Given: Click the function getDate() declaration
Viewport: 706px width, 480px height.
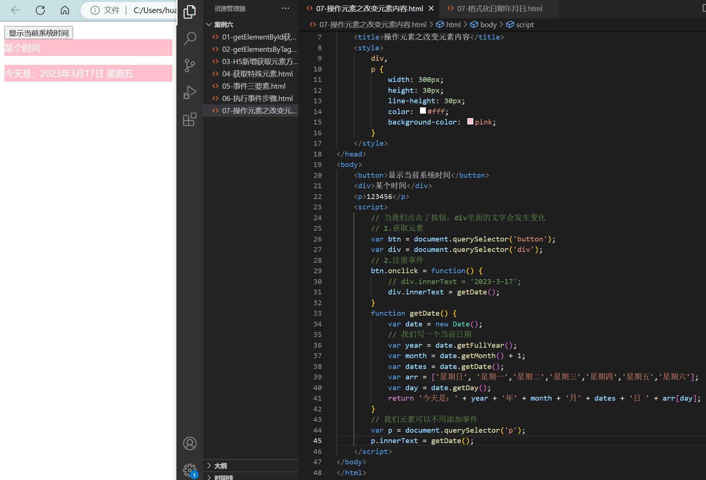Looking at the screenshot, I should pos(414,313).
